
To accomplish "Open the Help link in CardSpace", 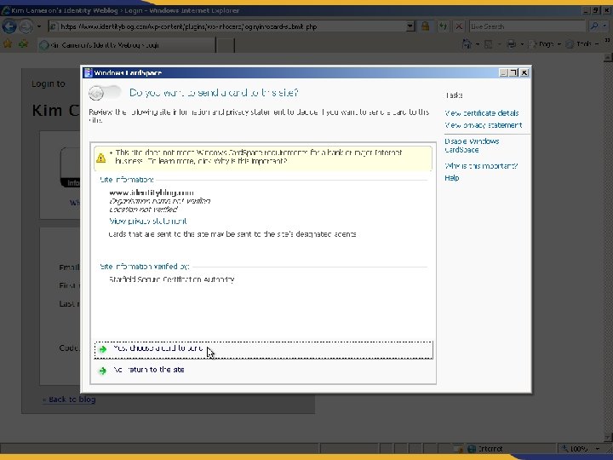I will pos(452,178).
